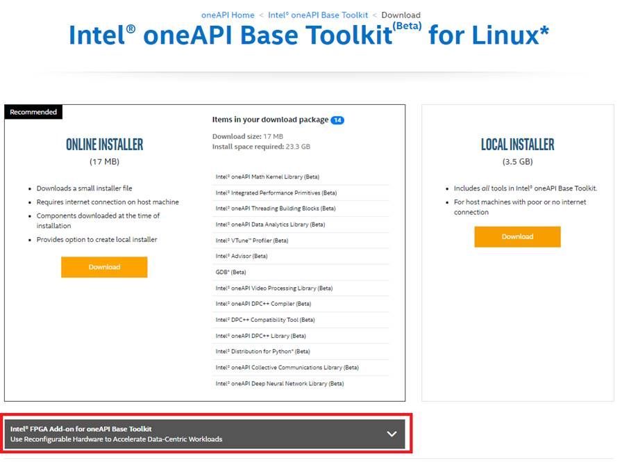Select Intel Integrated Performance Primitives item
The image size is (622, 463).
pos(276,193)
